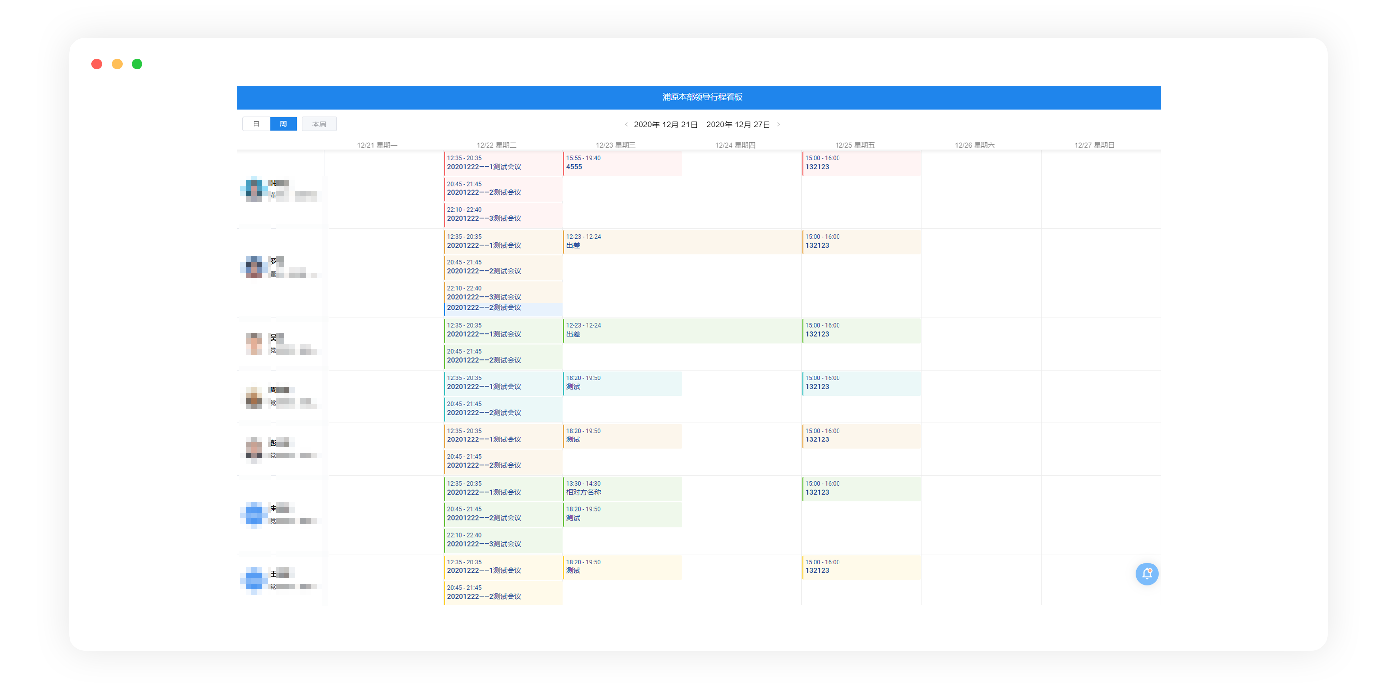1398x689 pixels.
Task: Select the 12/26 星期六 column header
Action: coord(975,145)
